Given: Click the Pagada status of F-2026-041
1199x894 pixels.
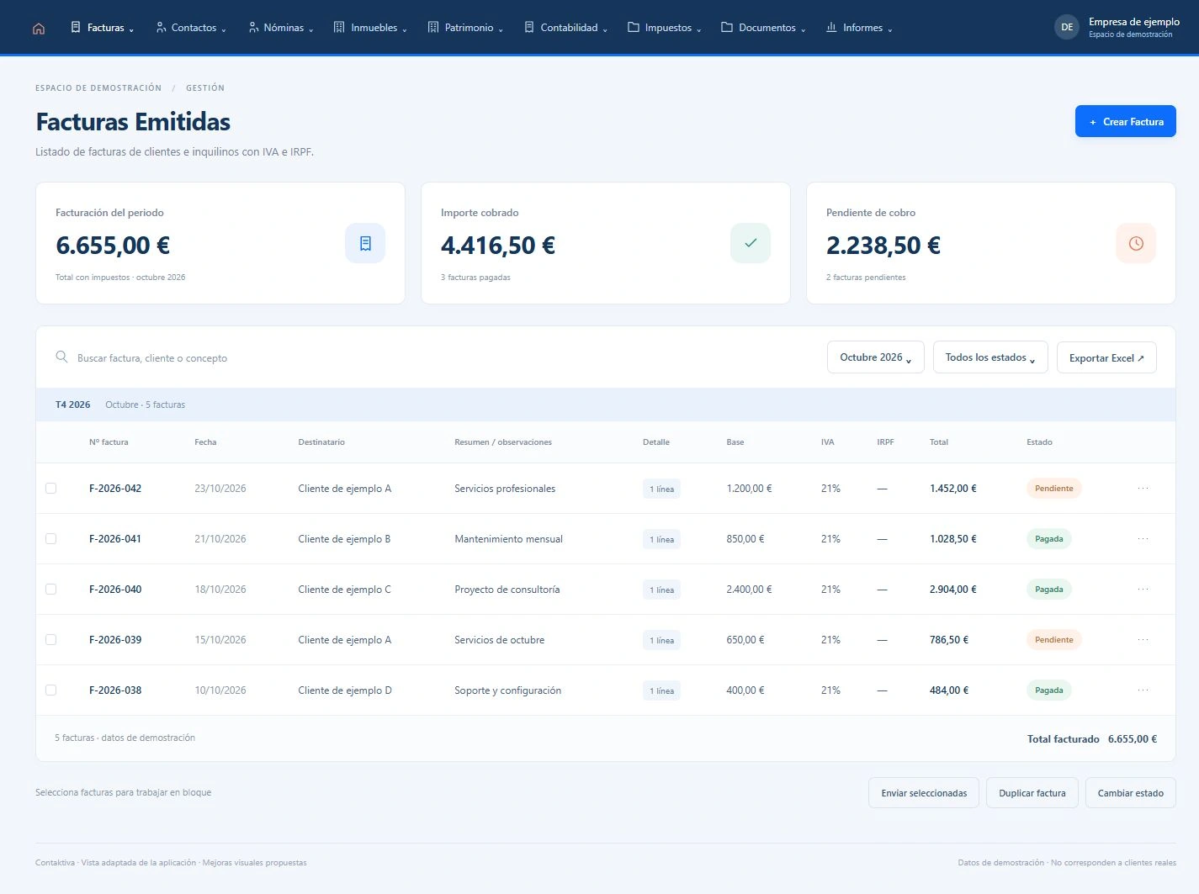Looking at the screenshot, I should point(1048,539).
